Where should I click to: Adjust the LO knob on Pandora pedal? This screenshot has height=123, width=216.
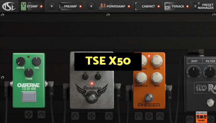85,77
